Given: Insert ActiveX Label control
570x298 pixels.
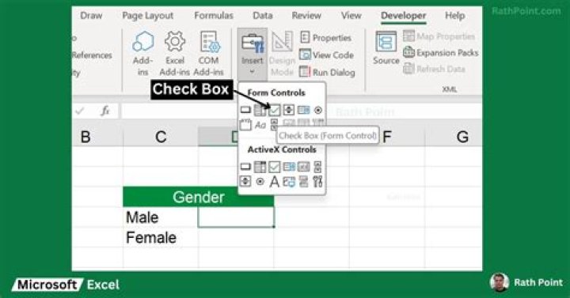Looking at the screenshot, I should [x=275, y=182].
